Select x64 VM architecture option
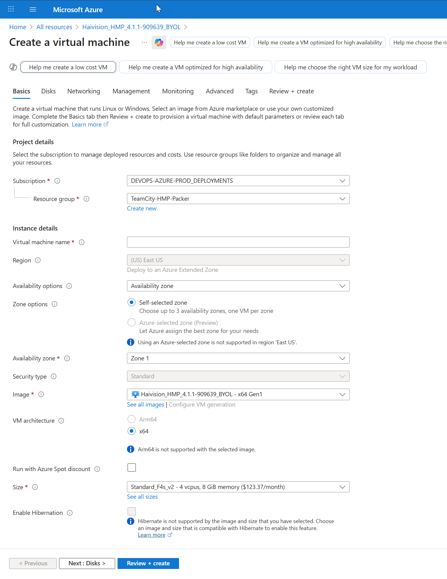Image resolution: width=447 pixels, height=579 pixels. pos(132,431)
